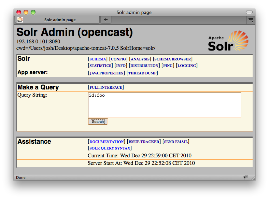Image resolution: width=269 pixels, height=199 pixels.
Task: Click the bold Solr section heading
Action: click(x=24, y=59)
